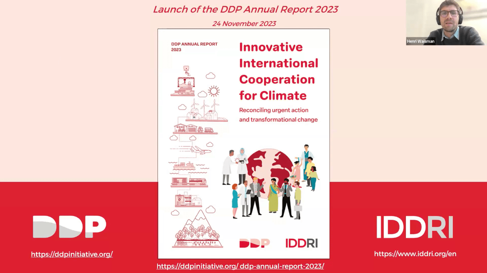
Task: Click the large white IDDRI logo
Action: (x=415, y=227)
